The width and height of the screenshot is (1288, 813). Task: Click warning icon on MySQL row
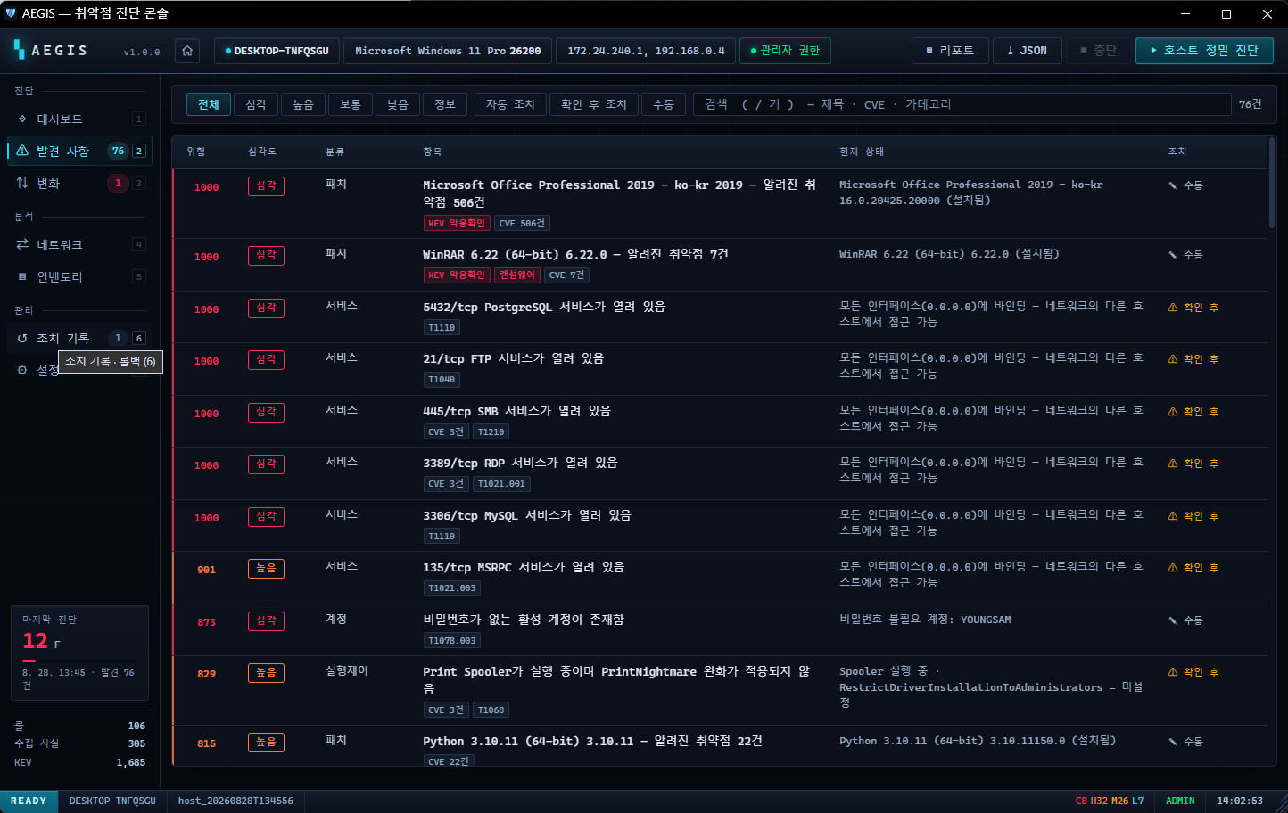click(1173, 516)
